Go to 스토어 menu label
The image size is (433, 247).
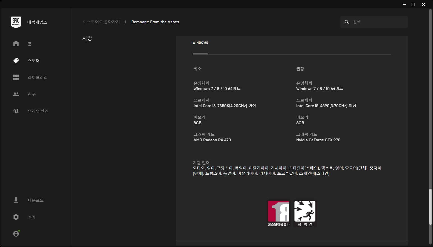(x=34, y=61)
